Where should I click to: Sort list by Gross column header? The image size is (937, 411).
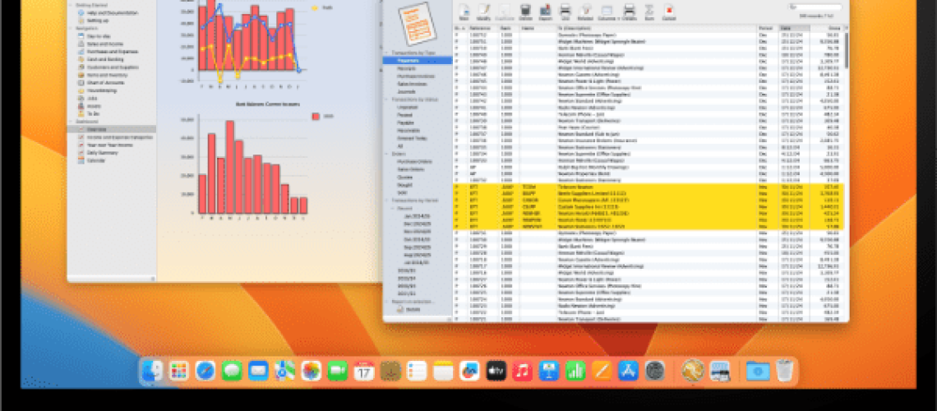pyautogui.click(x=827, y=27)
